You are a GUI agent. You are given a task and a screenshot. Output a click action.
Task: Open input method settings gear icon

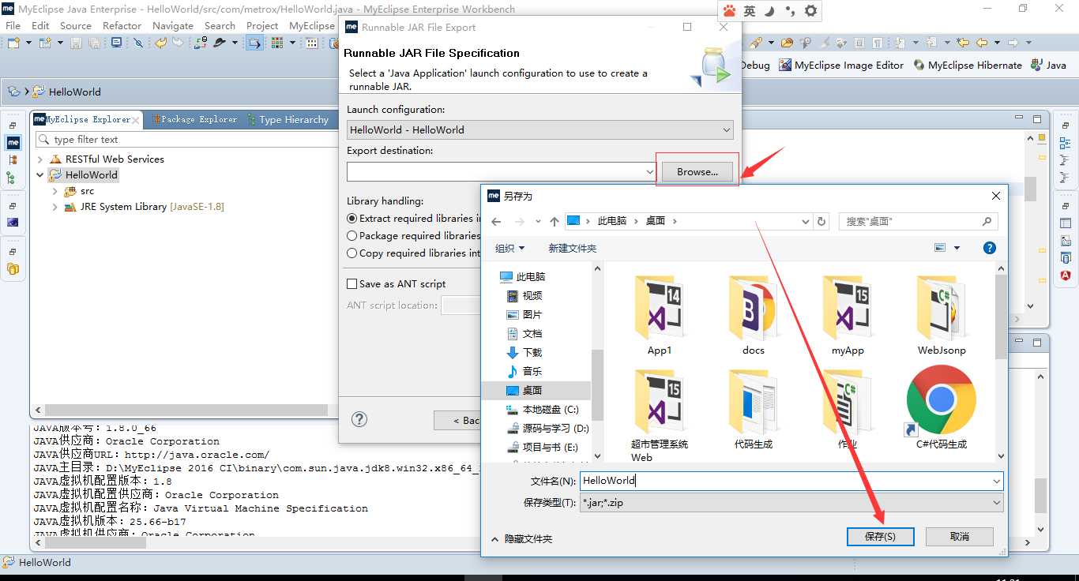point(810,11)
